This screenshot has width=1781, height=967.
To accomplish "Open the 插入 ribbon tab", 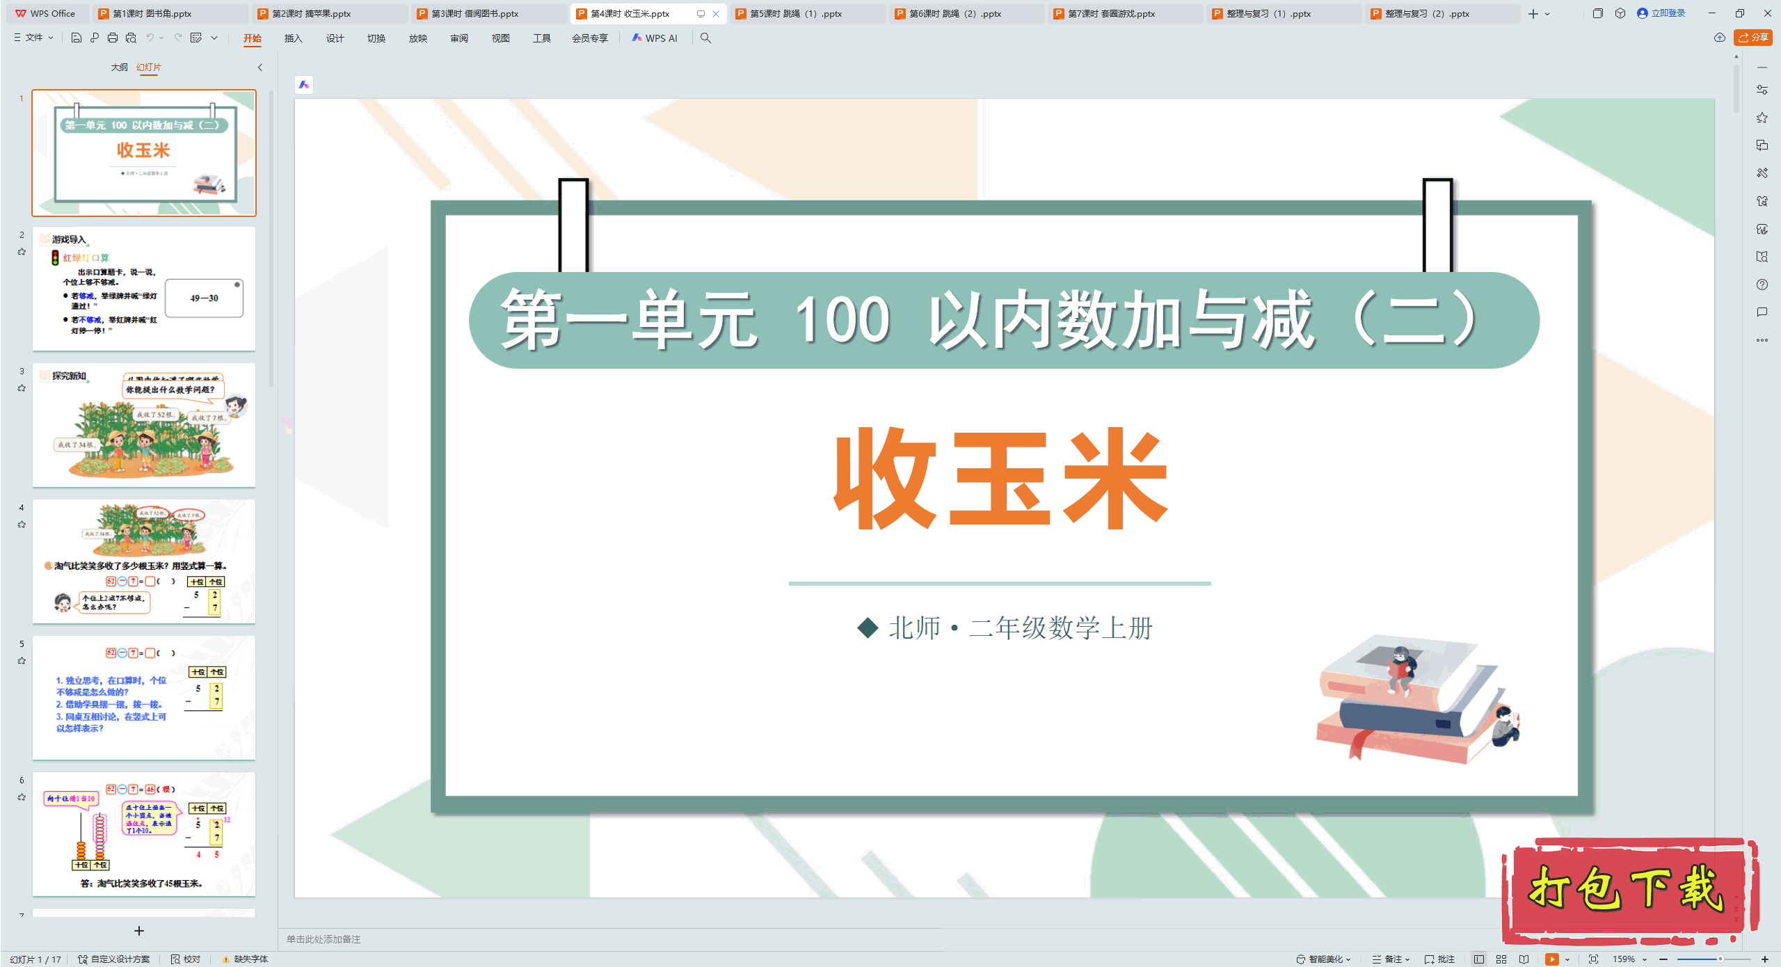I will coord(293,38).
